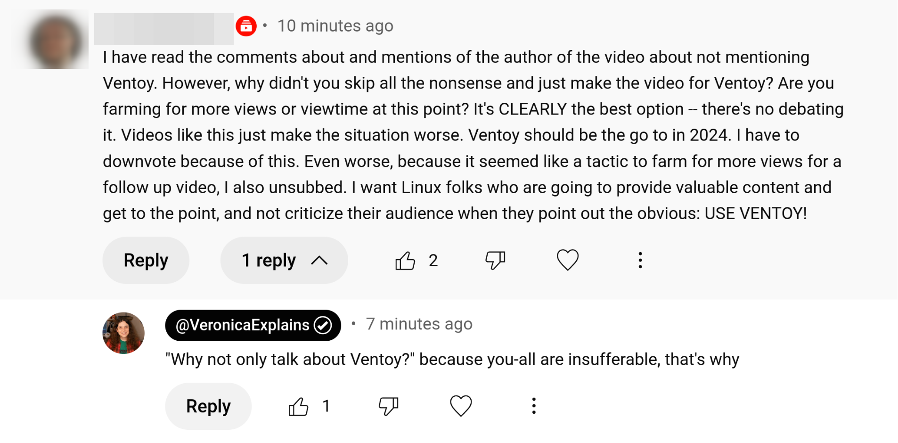
Task: Like the top comment about Ventoy
Action: click(x=405, y=261)
